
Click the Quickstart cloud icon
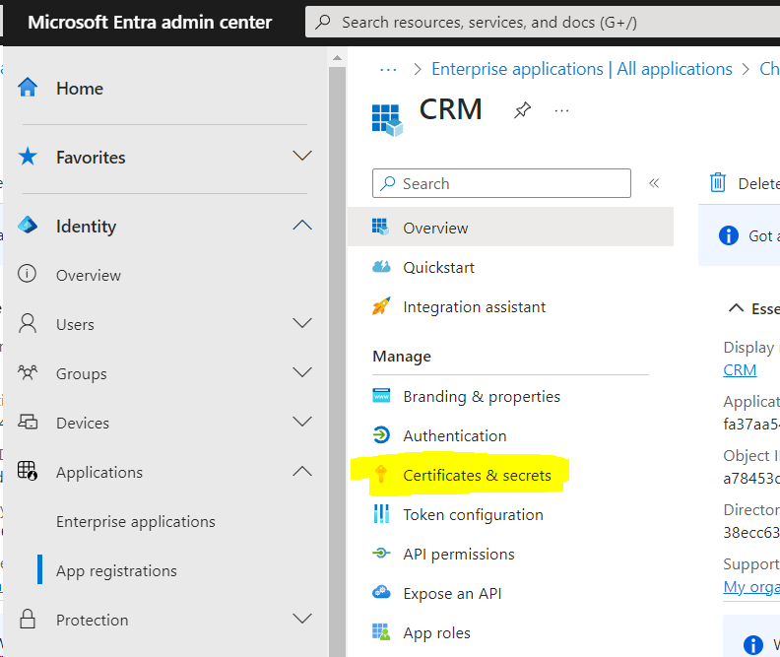pyautogui.click(x=381, y=267)
